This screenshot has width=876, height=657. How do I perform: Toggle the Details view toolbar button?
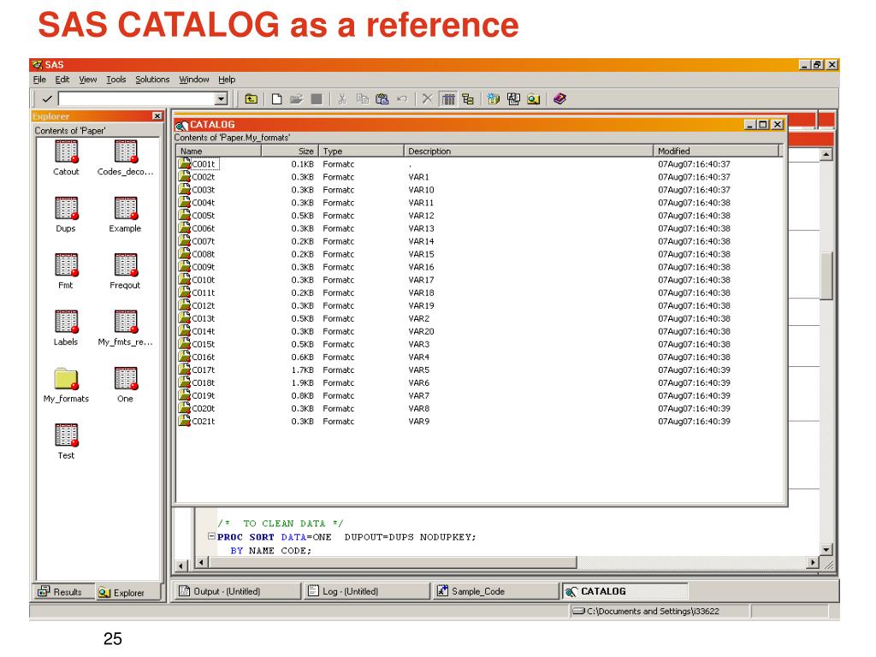tap(448, 99)
